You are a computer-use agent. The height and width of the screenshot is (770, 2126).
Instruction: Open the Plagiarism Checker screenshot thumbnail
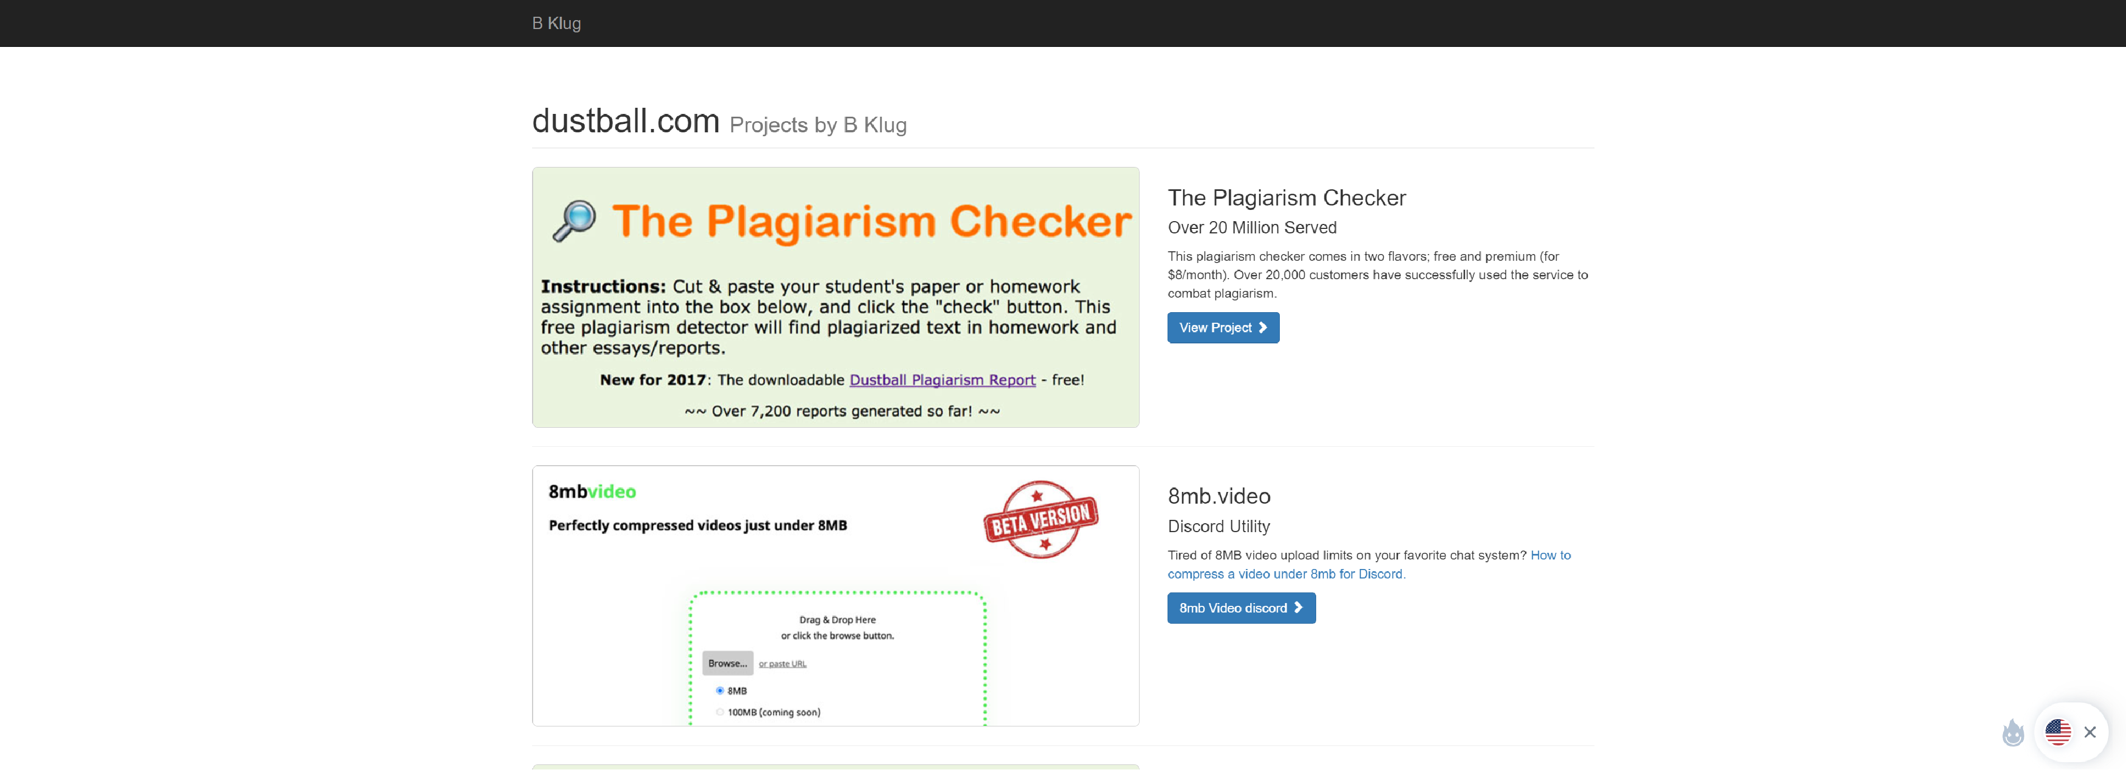point(835,297)
